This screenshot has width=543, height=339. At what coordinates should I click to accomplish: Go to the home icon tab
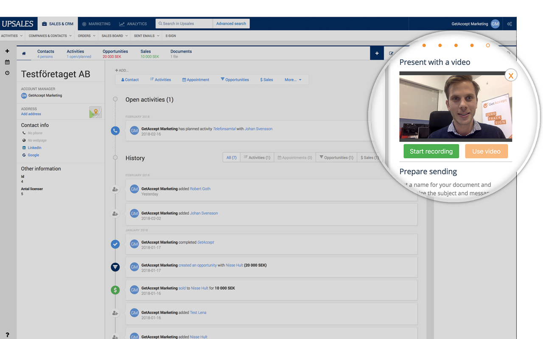[x=24, y=53]
